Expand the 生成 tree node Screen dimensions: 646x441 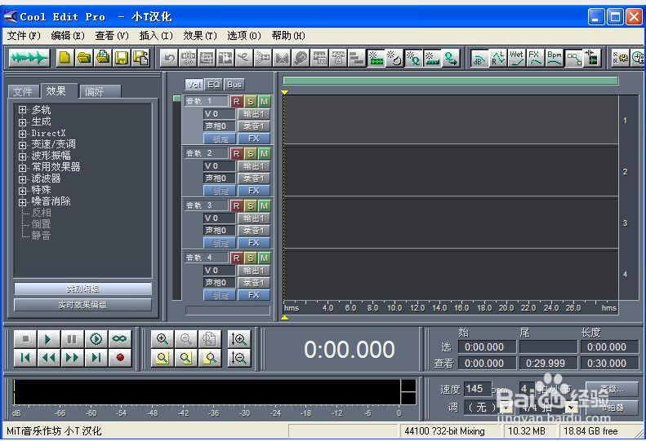pyautogui.click(x=22, y=121)
